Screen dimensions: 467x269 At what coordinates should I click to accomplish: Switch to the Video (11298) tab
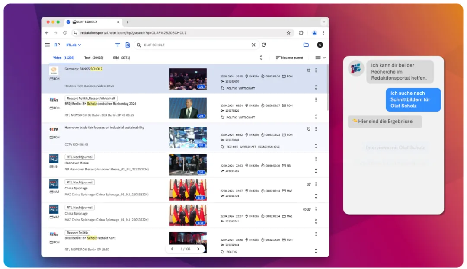click(64, 58)
